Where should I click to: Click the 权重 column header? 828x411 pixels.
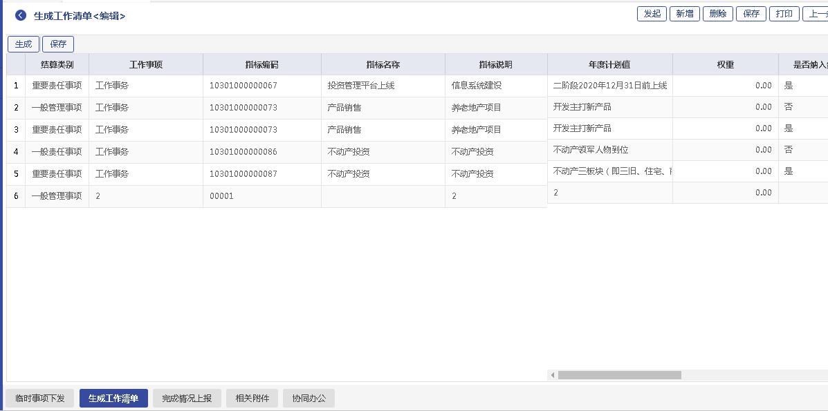(x=725, y=65)
